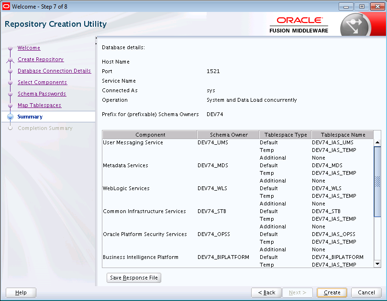Click the Create button

(332, 292)
